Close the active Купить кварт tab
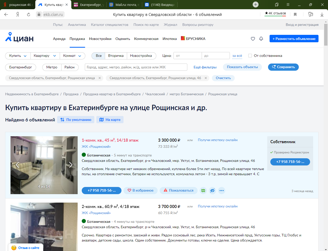 point(67,5)
